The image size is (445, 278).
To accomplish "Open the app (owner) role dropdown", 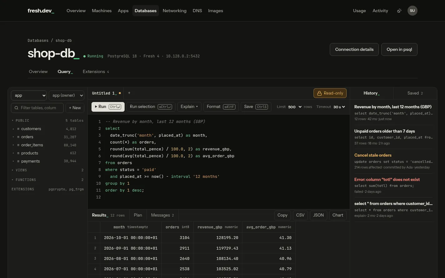I will coord(67,95).
